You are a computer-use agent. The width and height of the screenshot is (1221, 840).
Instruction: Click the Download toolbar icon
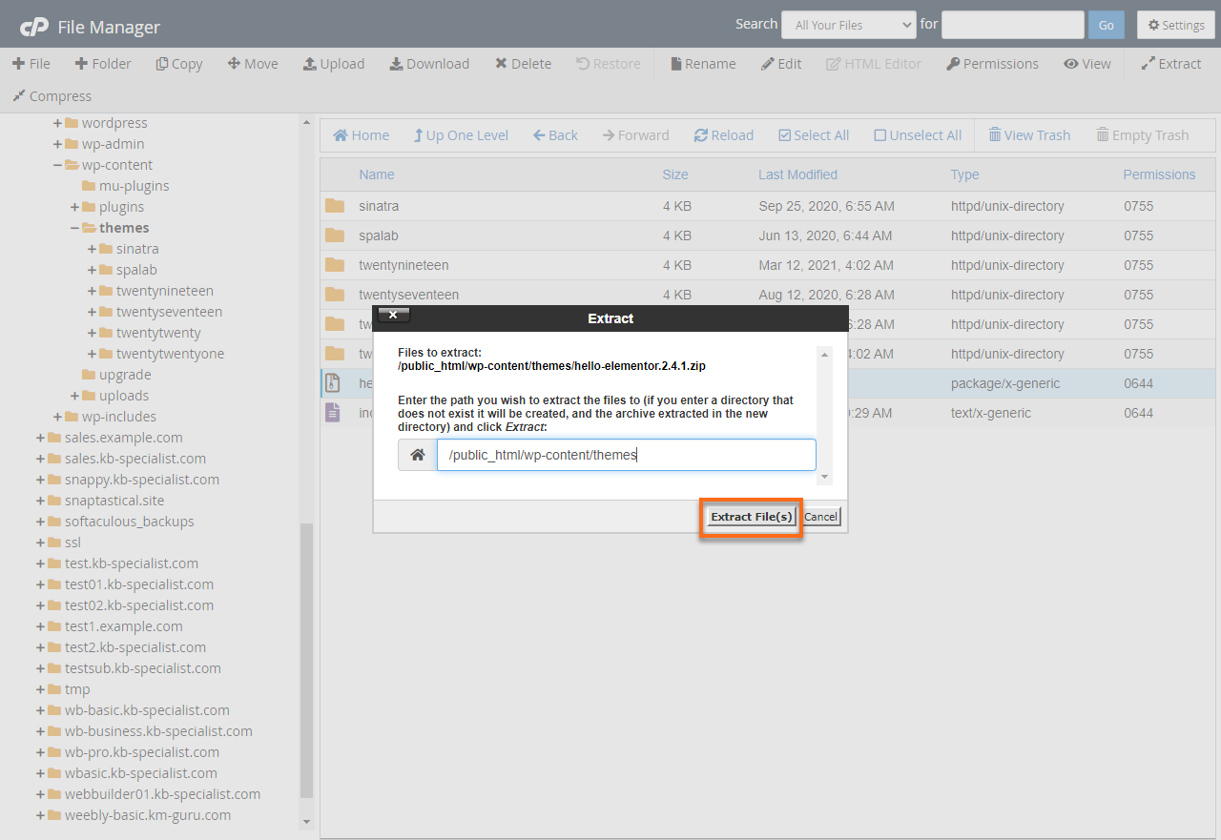point(429,63)
